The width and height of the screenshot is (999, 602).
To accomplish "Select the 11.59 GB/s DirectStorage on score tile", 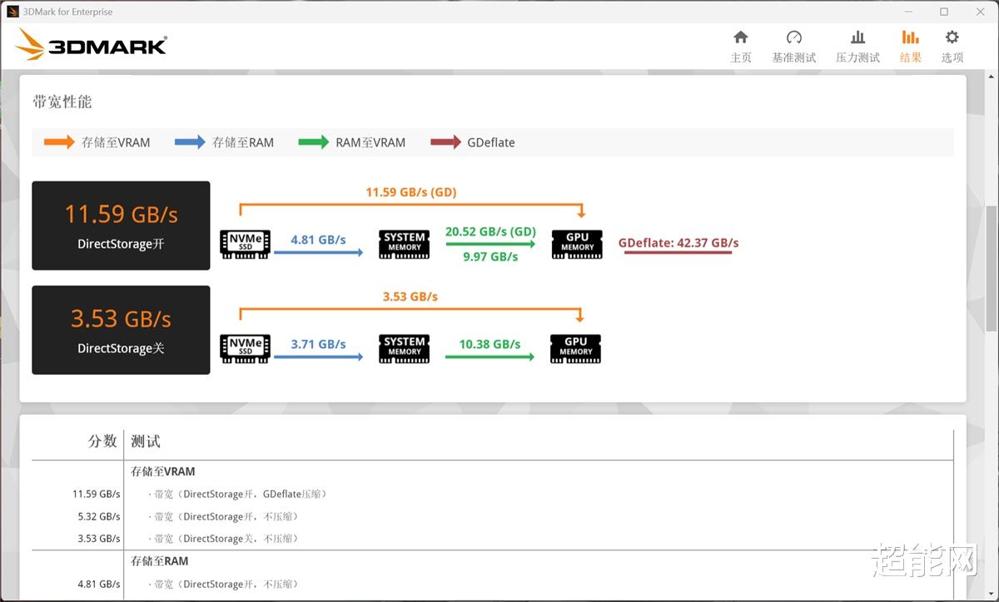I will click(121, 226).
